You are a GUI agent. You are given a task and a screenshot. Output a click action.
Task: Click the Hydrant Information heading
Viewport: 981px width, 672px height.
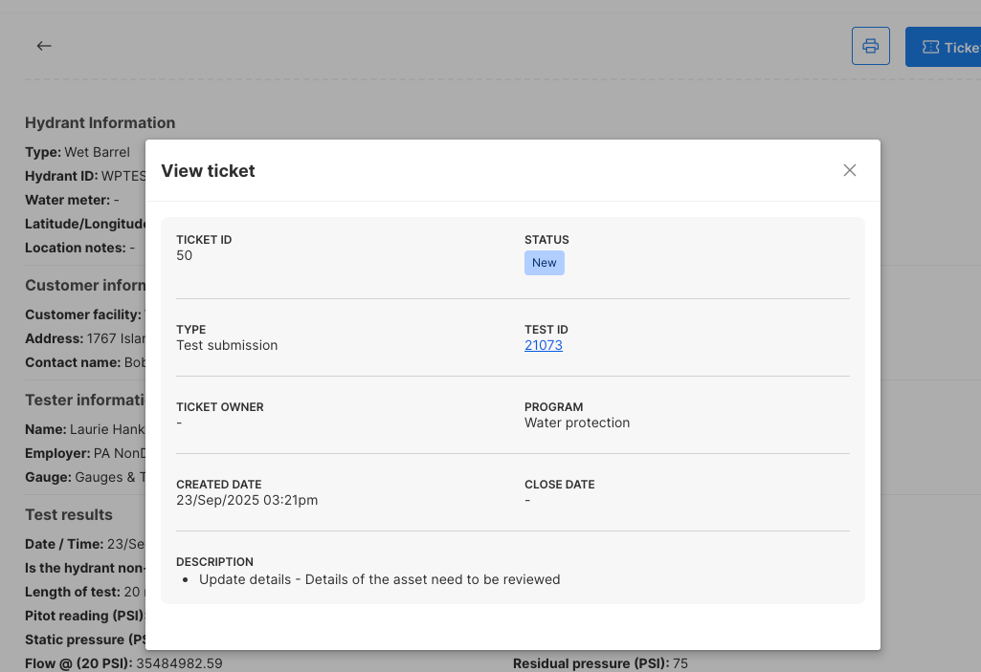click(x=100, y=122)
